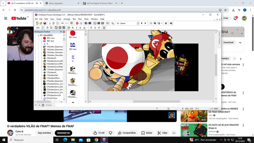Viewport: 254px width, 143px height.
Task: Select 17GoldenOffice in workspace tree
Action: [53, 78]
